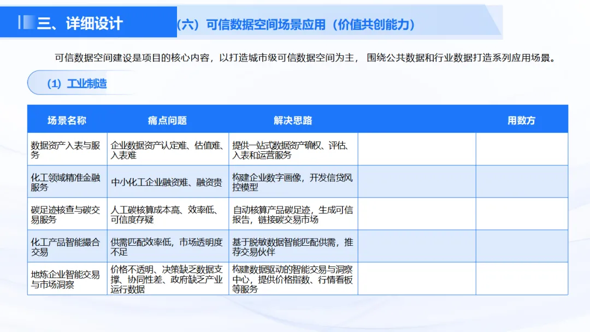Image resolution: width=590 pixels, height=332 pixels.
Task: Click the '用数方' column header
Action: click(x=522, y=120)
